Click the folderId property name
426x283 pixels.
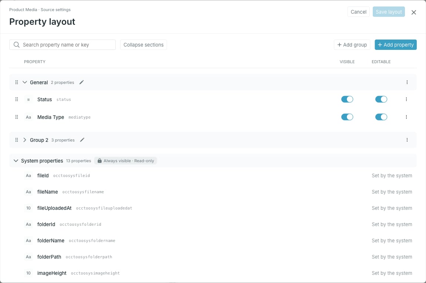pyautogui.click(x=46, y=224)
